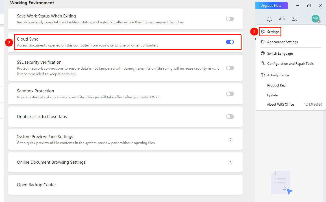The image size is (326, 202).
Task: Click the Working Environment heading
Action: click(x=32, y=3)
